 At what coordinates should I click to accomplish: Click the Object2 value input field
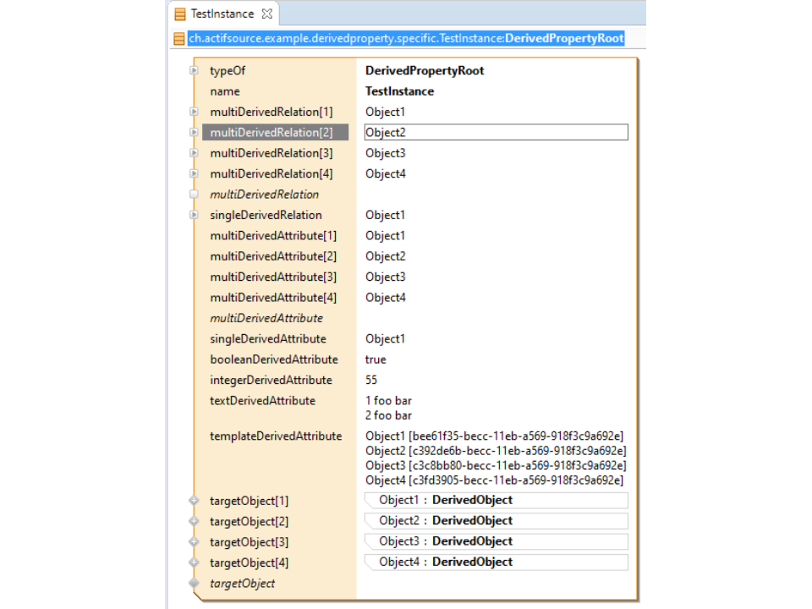[x=496, y=133]
